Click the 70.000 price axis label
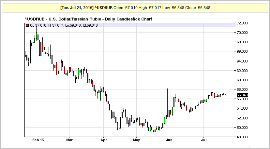This screenshot has height=149, width=270. point(242,33)
